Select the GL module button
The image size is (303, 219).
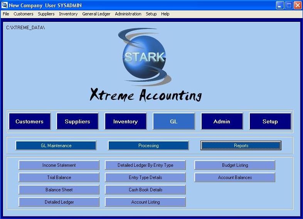click(174, 121)
